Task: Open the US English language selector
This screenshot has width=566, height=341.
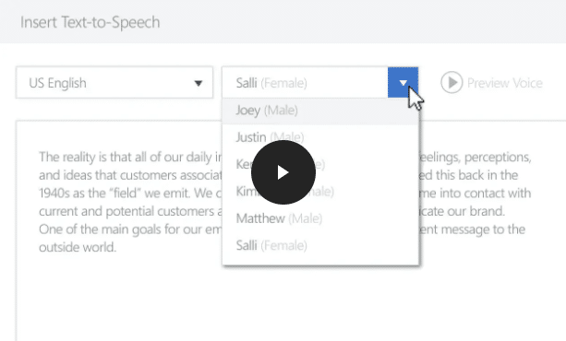Action: pyautogui.click(x=114, y=83)
